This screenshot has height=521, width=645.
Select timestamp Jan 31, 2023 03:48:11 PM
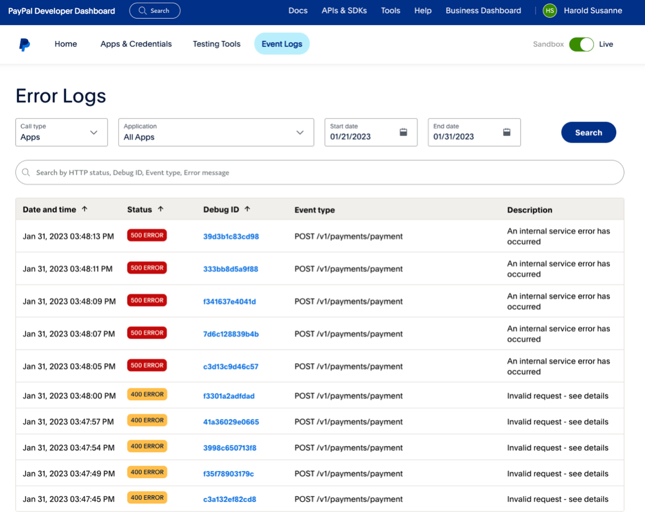[67, 269]
